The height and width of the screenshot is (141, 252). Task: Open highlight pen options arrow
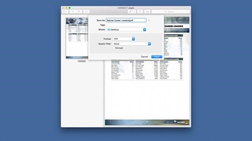click(134, 12)
